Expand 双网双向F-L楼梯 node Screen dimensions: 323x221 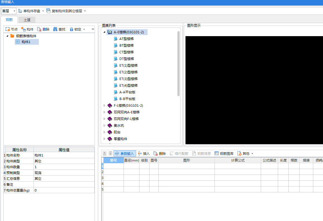point(104,119)
